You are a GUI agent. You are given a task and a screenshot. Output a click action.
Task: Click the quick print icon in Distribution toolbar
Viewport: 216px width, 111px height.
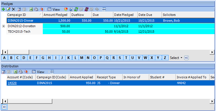26,72
